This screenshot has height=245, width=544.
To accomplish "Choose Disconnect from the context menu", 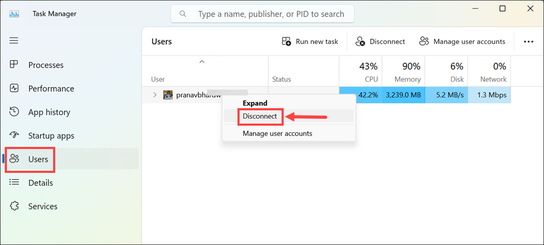I will pos(260,116).
